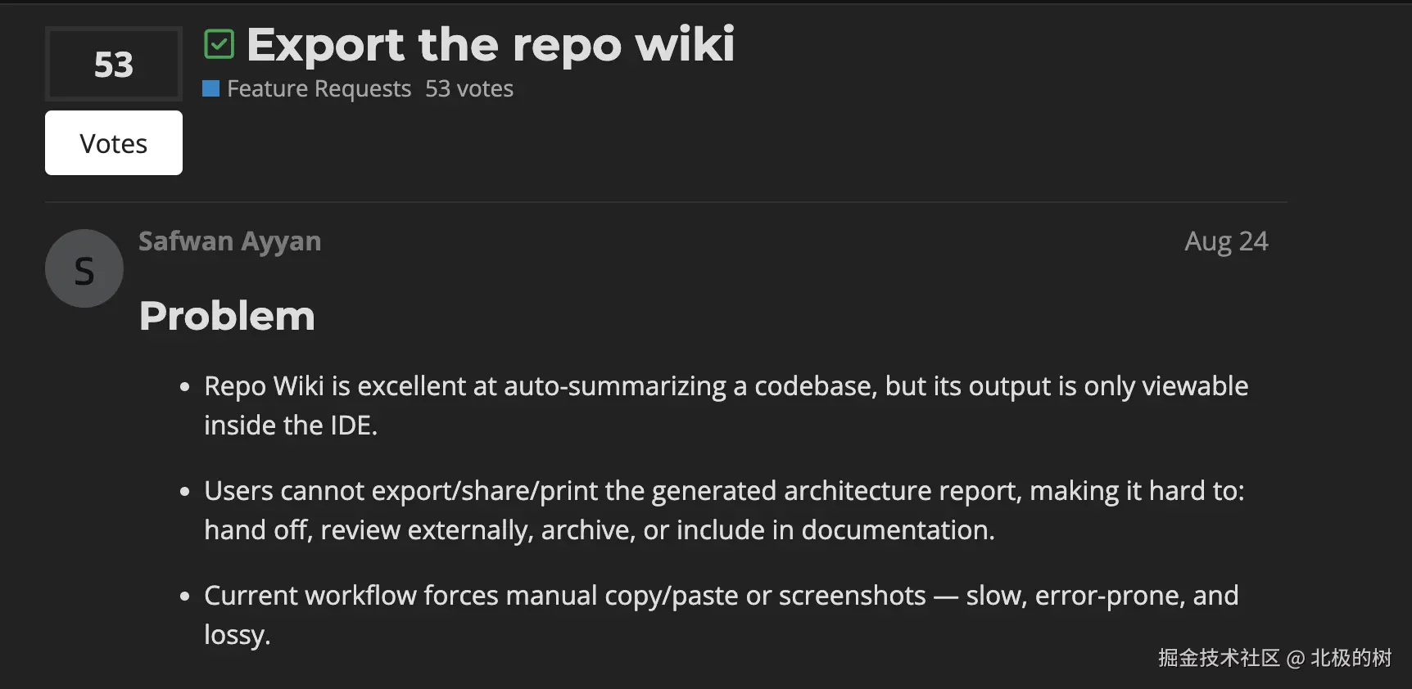Click the word 'IDE.' in first bullet

[353, 426]
